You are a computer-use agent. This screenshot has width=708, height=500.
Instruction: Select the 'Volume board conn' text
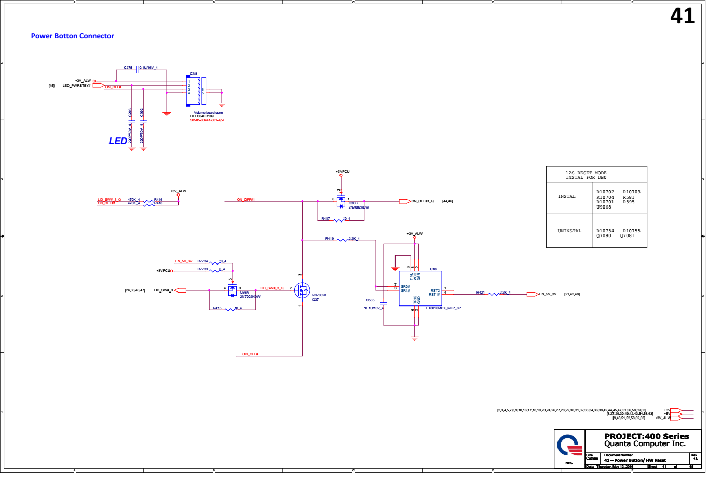point(208,113)
